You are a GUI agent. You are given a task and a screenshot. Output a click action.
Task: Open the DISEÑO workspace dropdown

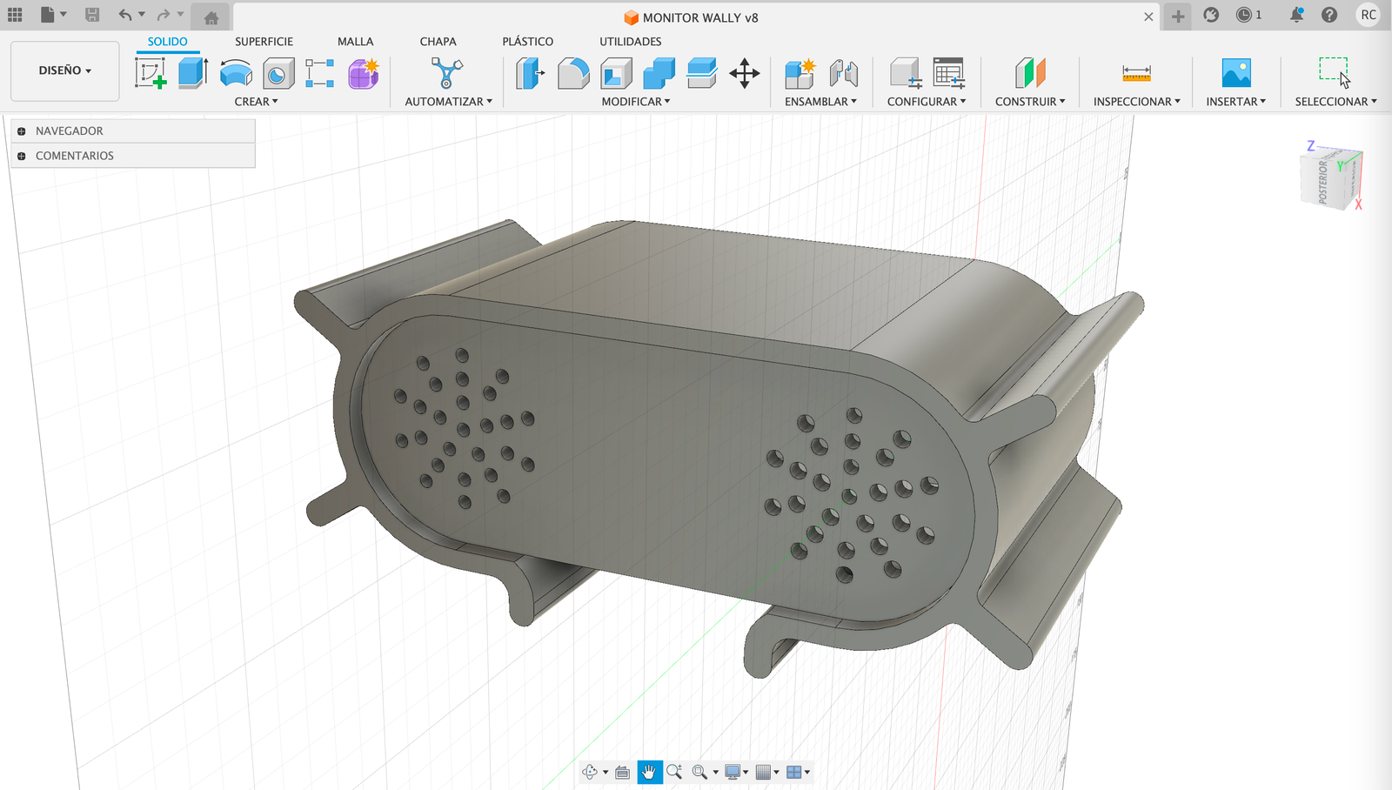coord(65,70)
